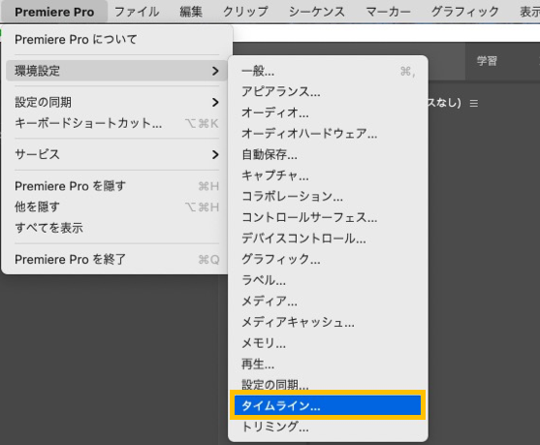Open the グラフィック menu
Screen dimensions: 540x445
[x=465, y=12]
